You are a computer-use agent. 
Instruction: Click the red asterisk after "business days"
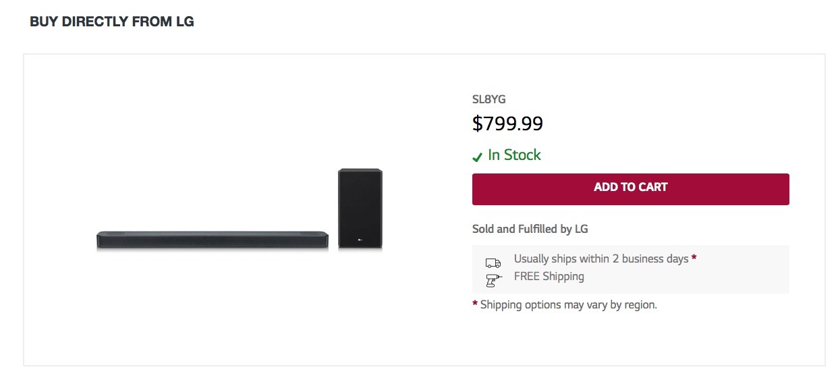point(694,259)
